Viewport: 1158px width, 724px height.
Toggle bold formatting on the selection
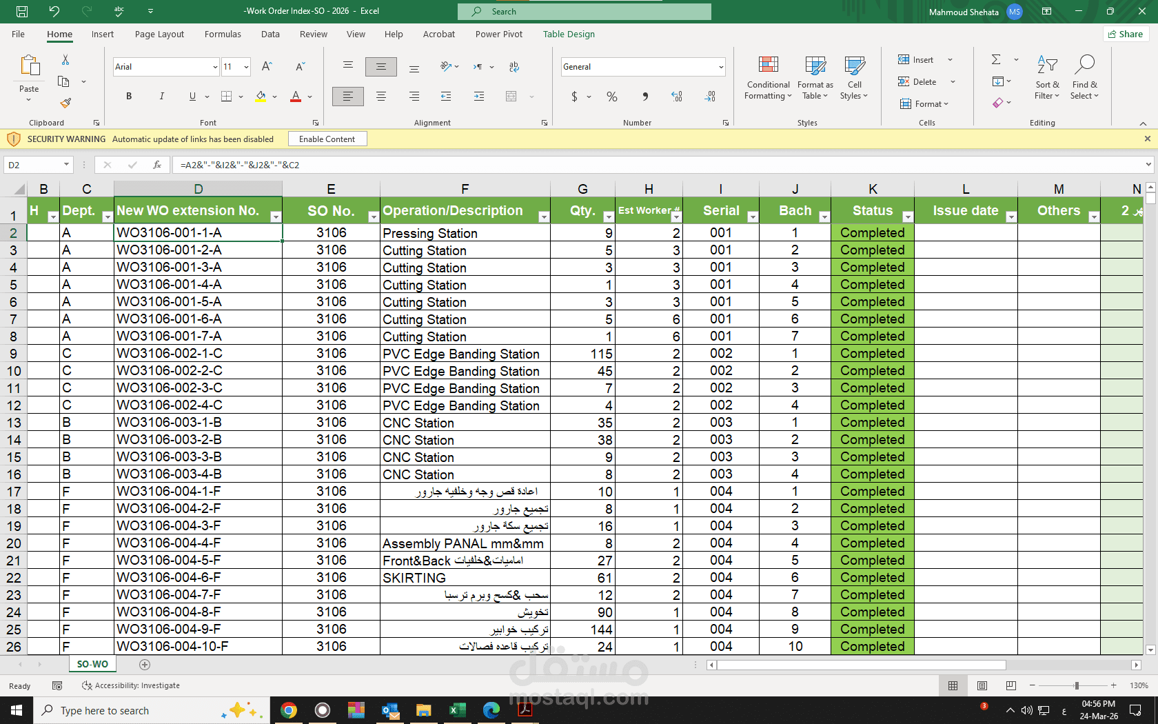[x=128, y=96]
